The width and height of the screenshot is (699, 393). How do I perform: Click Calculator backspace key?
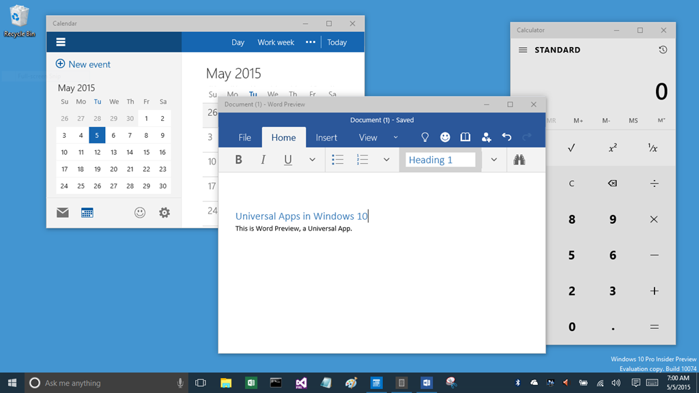(x=612, y=183)
